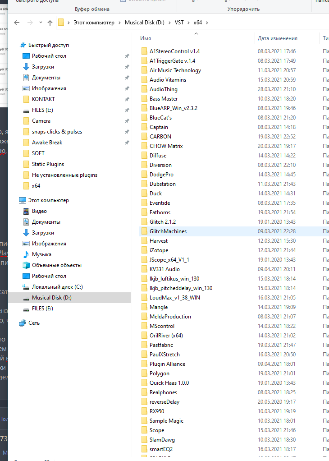Go to VST in address bar
The width and height of the screenshot is (329, 461).
pos(179,23)
